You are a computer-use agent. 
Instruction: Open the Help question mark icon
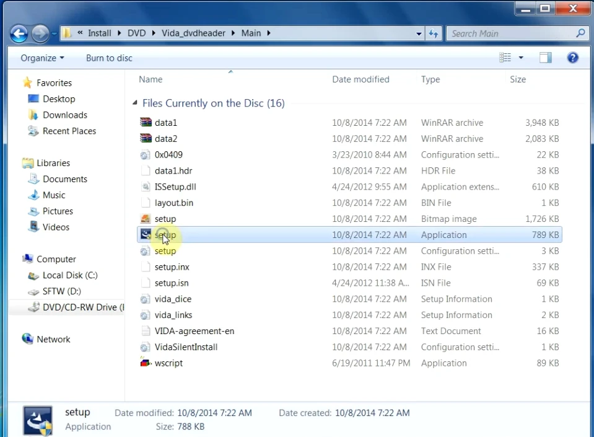(x=572, y=58)
